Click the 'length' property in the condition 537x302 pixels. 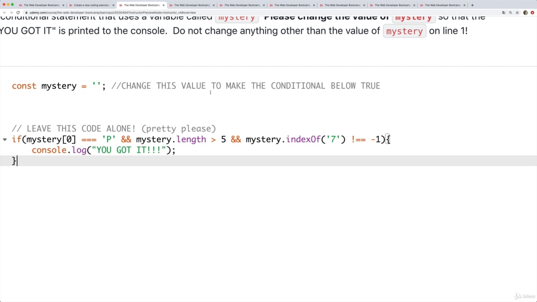coord(191,139)
